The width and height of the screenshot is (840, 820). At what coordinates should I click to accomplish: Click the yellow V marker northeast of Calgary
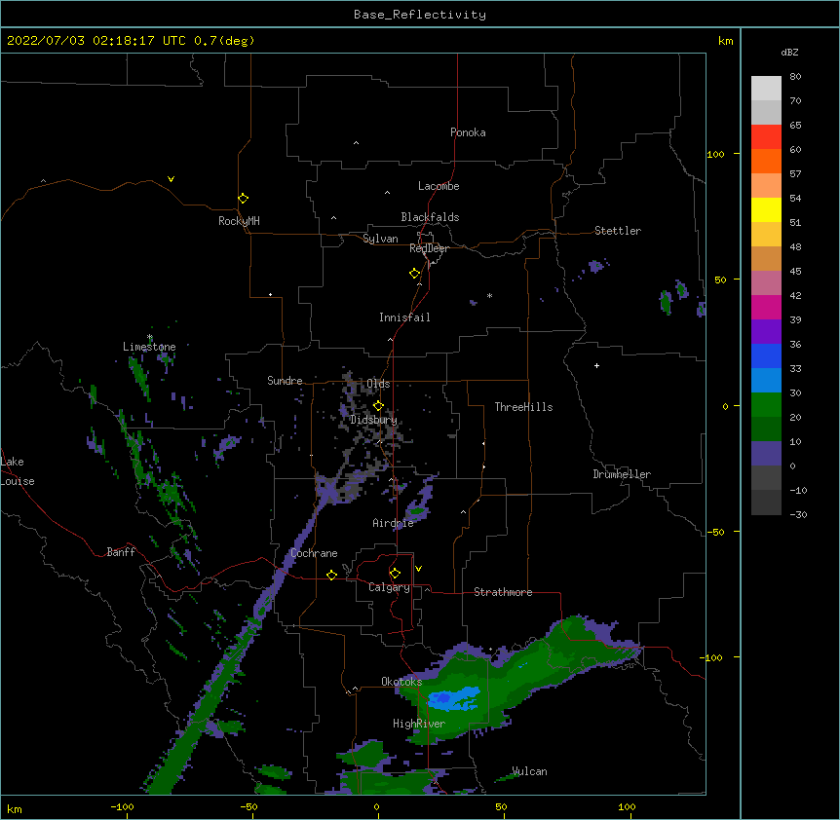coord(418,569)
